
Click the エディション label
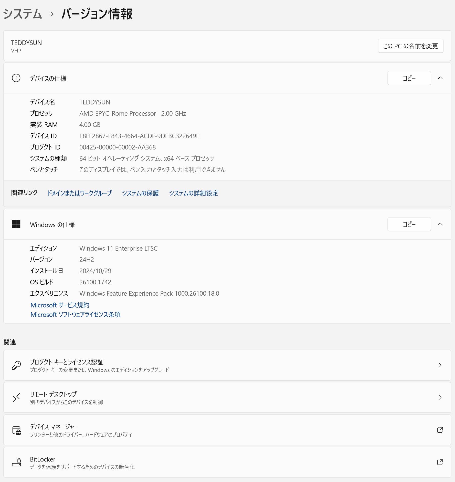(44, 248)
